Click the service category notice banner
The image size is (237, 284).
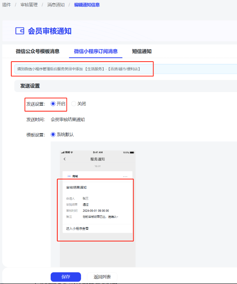click(82, 69)
